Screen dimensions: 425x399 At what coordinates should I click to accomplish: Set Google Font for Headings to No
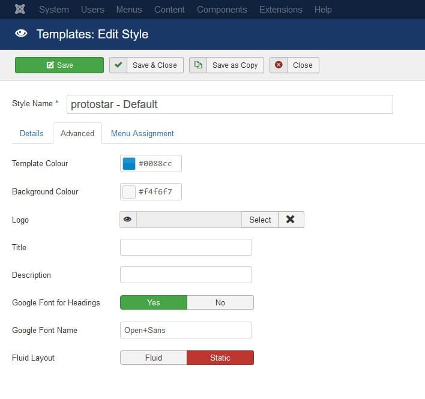click(x=220, y=302)
